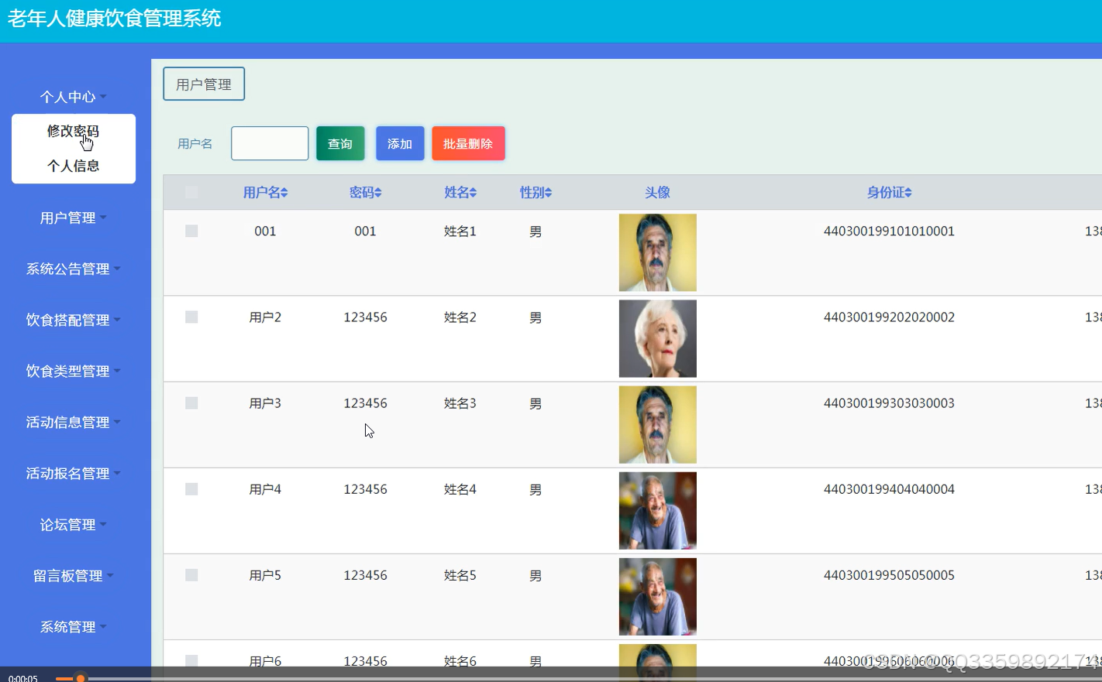This screenshot has width=1102, height=682.
Task: Click the name cell 姓名1
Action: [x=460, y=231]
